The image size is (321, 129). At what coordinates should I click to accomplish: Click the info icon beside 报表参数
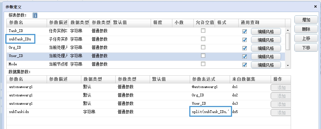[35, 15]
